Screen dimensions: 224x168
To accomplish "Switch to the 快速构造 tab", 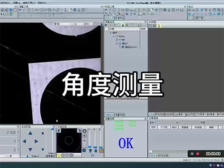I will coord(120,18).
